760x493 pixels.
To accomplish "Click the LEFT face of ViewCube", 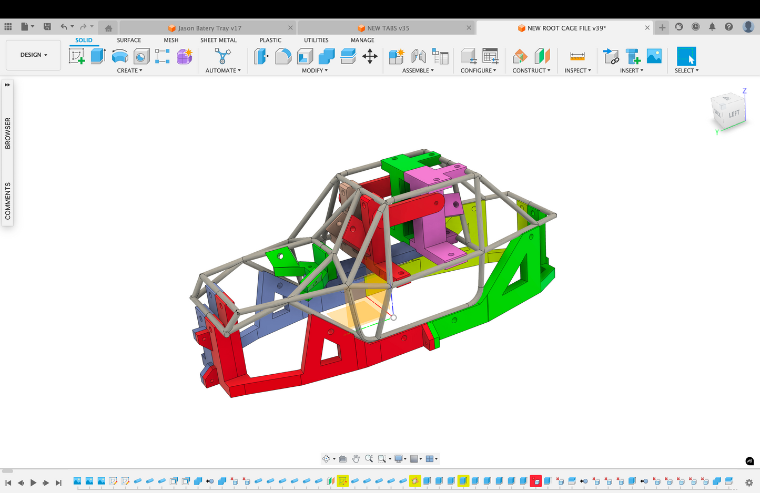I will pos(734,114).
